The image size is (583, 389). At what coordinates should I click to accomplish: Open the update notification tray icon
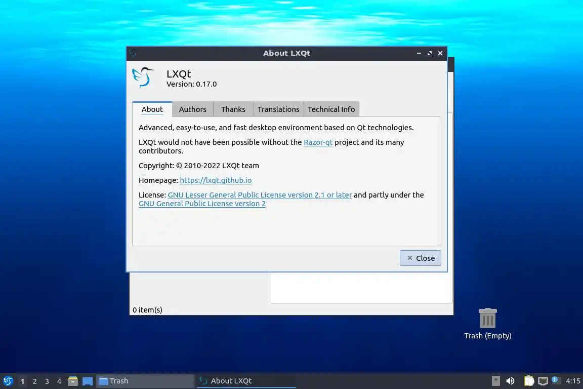pyautogui.click(x=555, y=380)
